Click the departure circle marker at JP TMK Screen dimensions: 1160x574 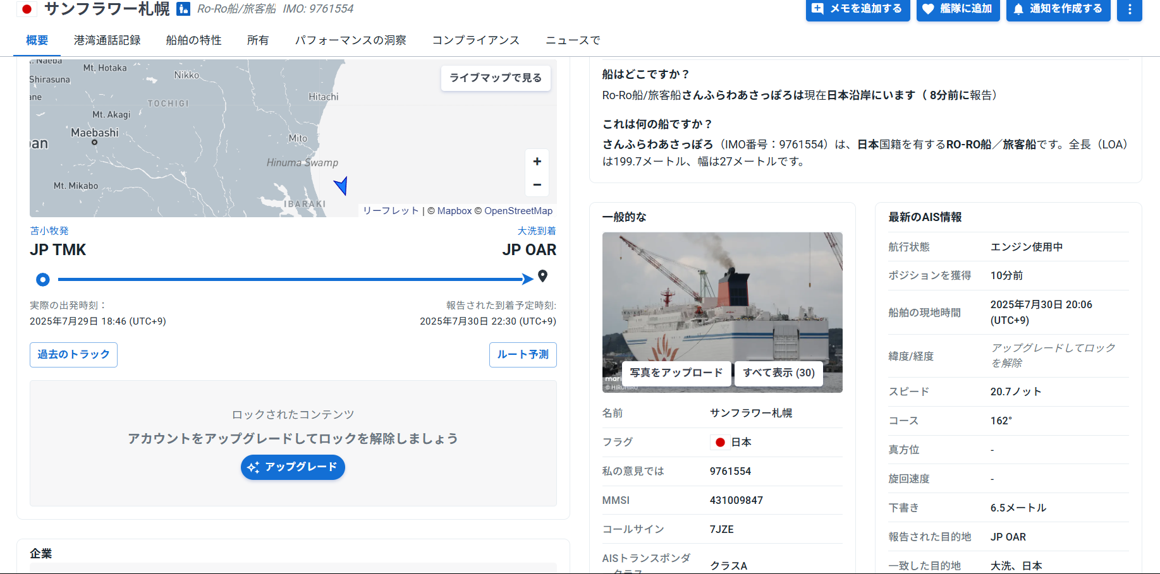[43, 279]
